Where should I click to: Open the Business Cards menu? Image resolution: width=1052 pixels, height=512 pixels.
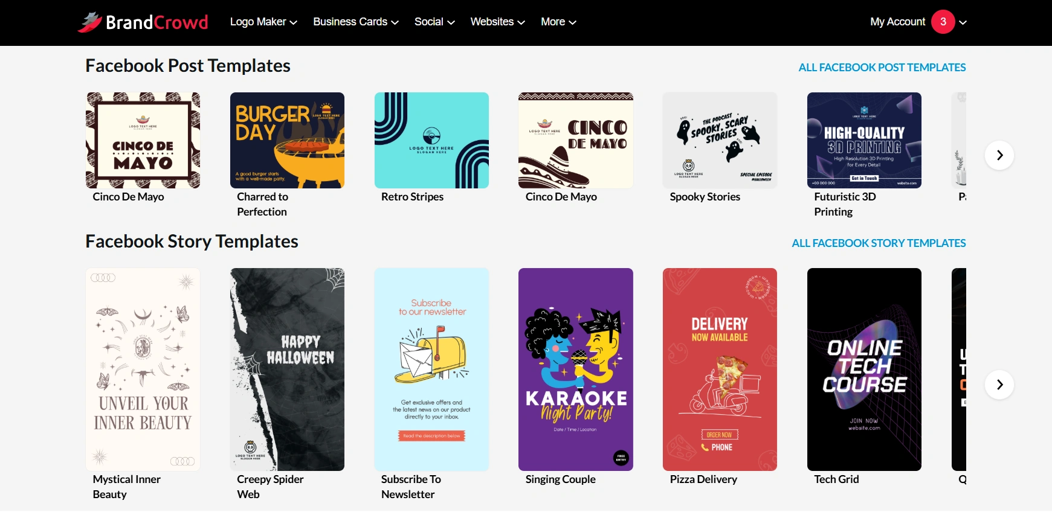[356, 22]
